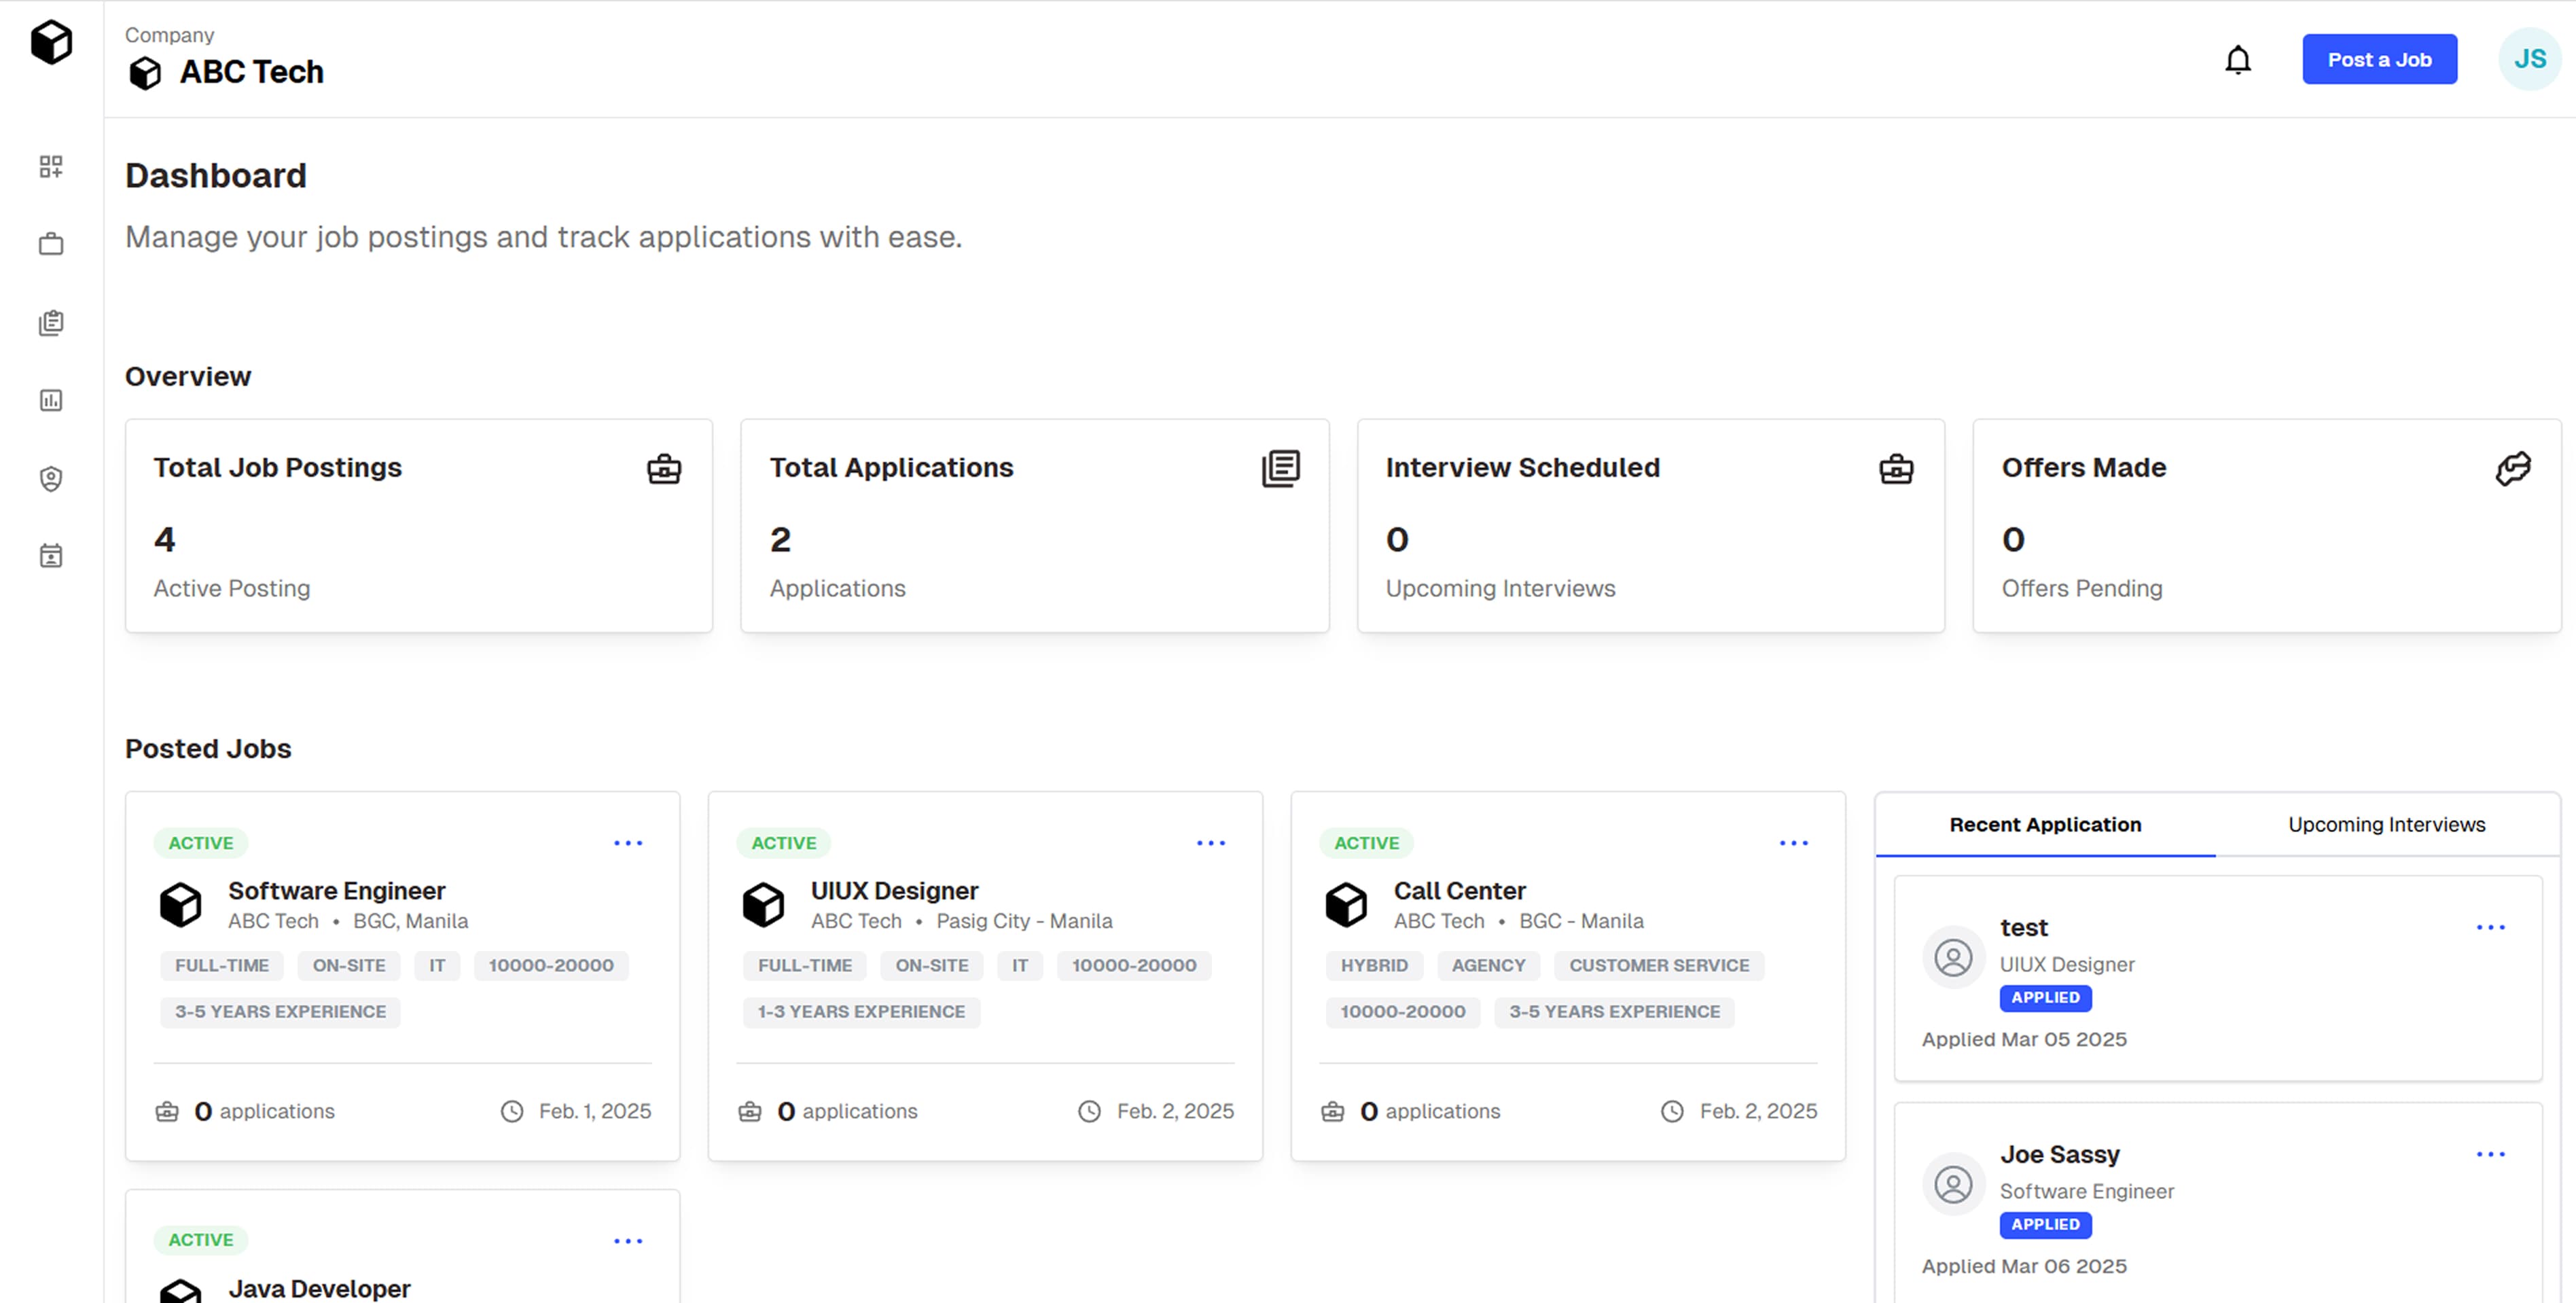The image size is (2576, 1303).
Task: Open options for test applicant entry
Action: click(x=2491, y=927)
